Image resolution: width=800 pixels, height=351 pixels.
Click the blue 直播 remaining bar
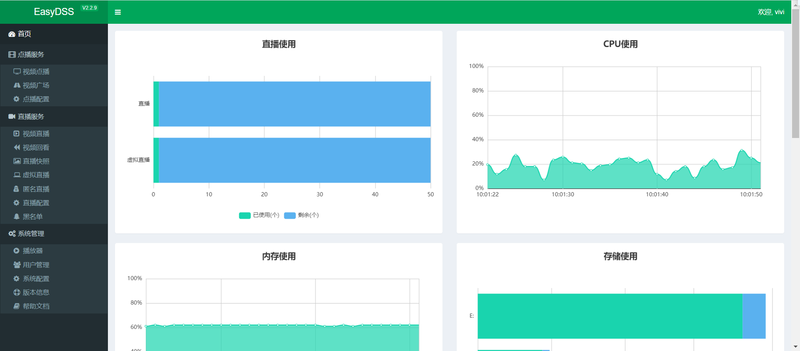[295, 104]
